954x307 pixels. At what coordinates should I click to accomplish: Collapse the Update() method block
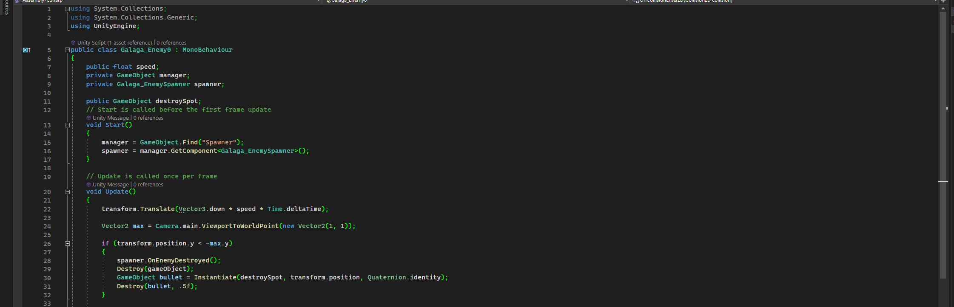tap(67, 192)
